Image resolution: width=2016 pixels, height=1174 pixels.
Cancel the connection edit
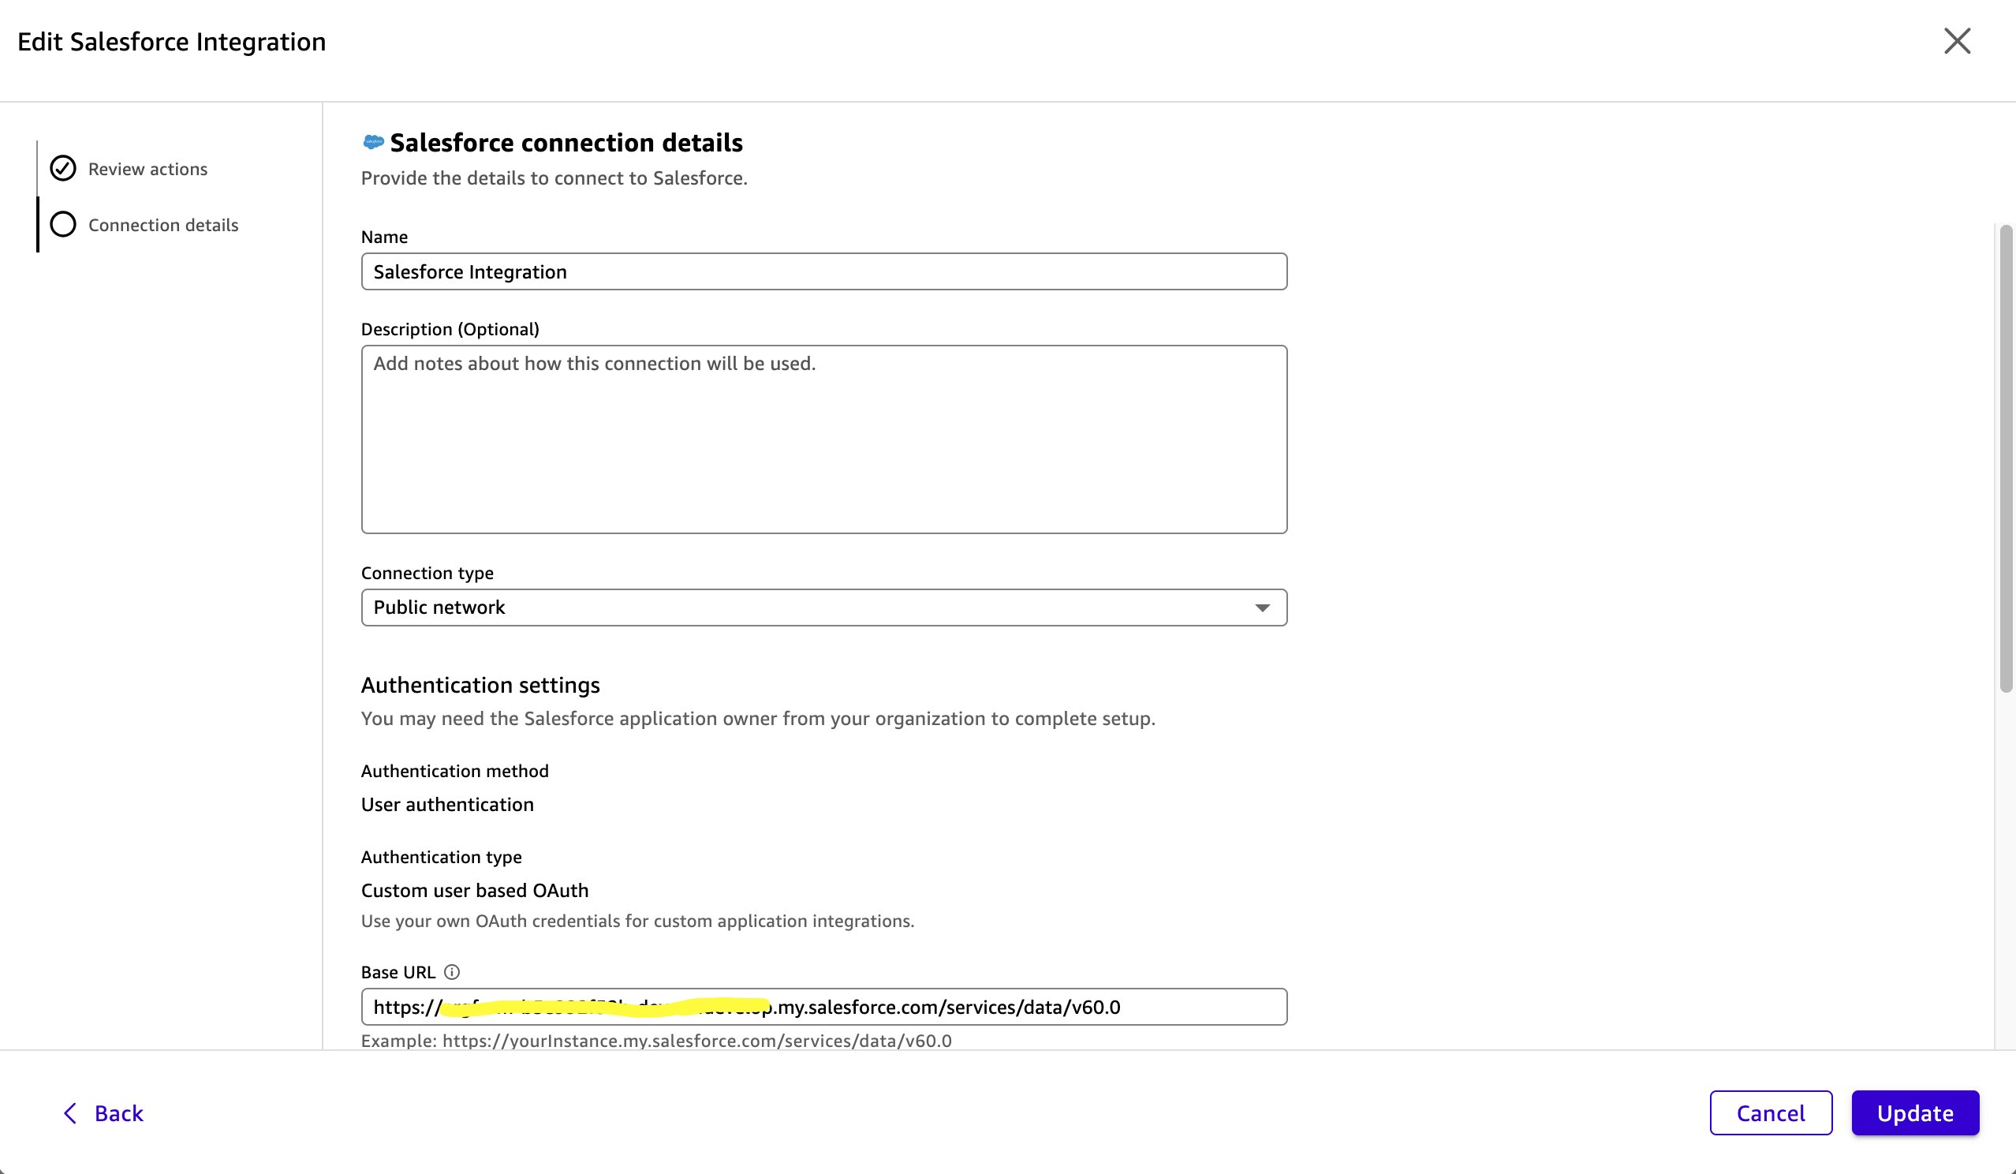click(x=1771, y=1113)
